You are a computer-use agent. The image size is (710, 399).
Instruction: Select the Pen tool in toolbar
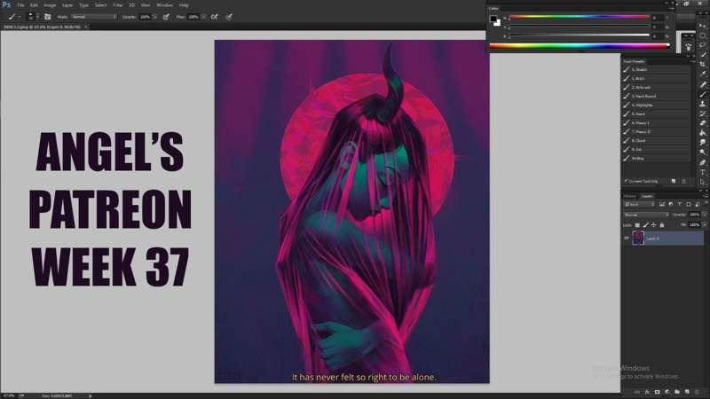(702, 162)
